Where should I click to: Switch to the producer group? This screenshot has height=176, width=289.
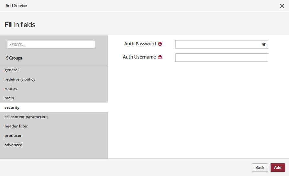[13, 136]
